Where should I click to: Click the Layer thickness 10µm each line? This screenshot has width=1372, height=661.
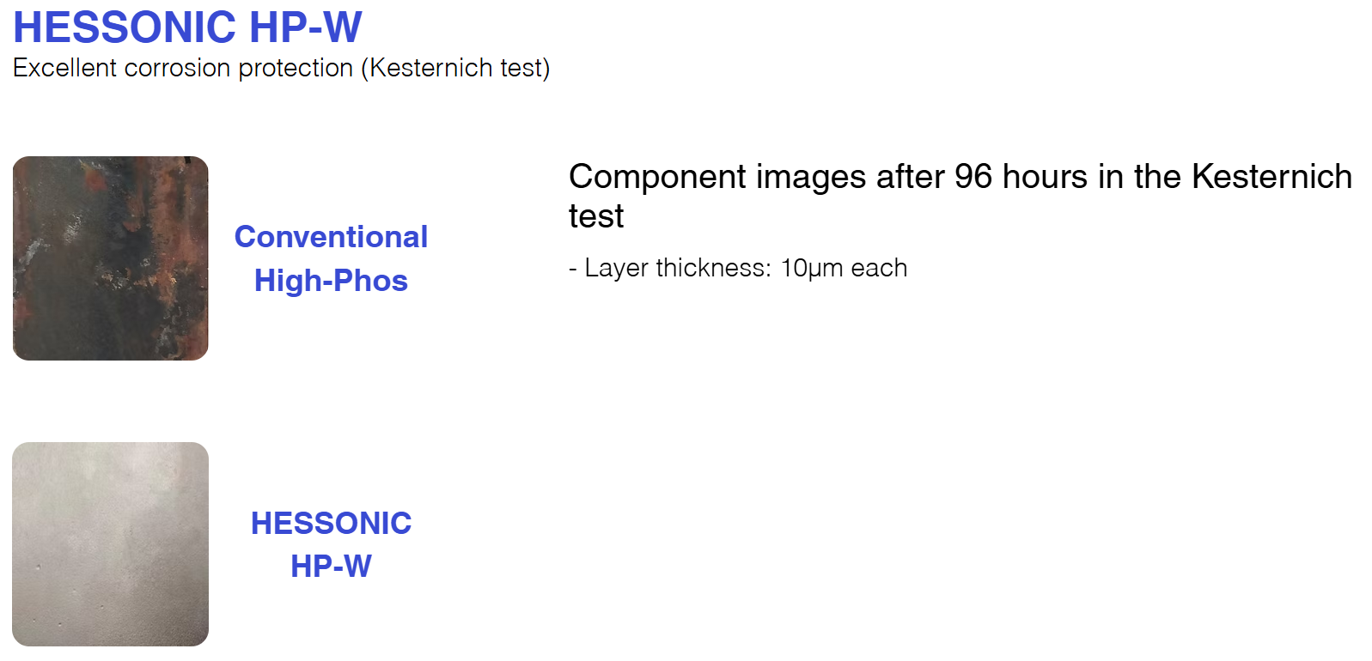(737, 268)
